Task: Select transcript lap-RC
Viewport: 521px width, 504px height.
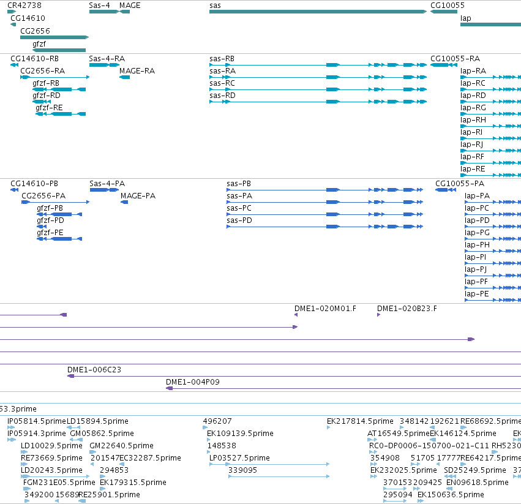Action: (490, 89)
